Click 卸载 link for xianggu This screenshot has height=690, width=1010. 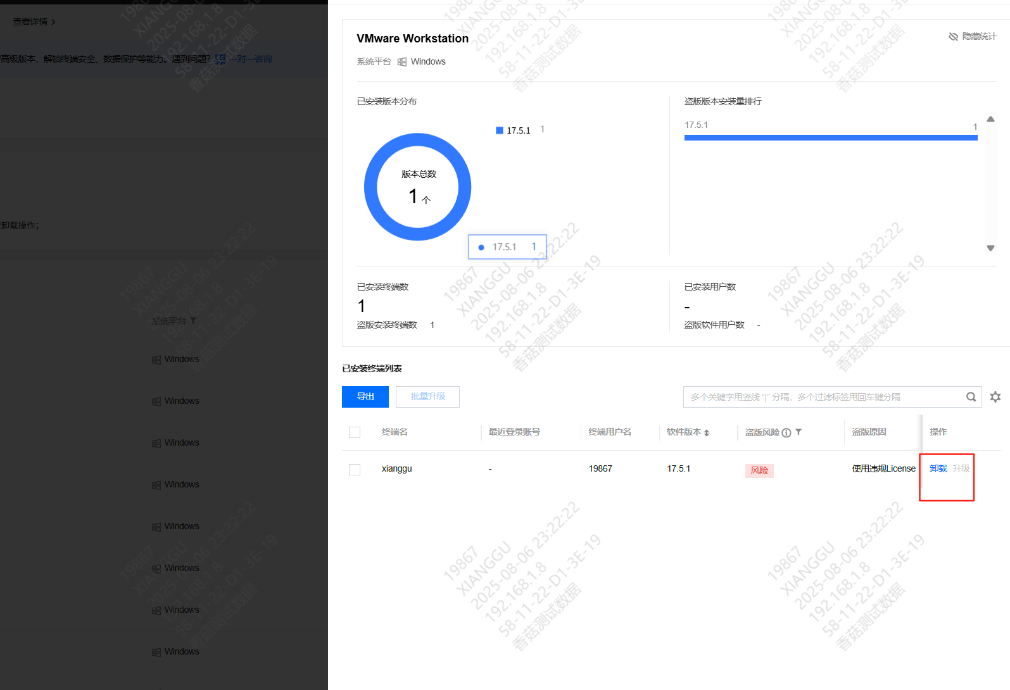click(x=938, y=468)
